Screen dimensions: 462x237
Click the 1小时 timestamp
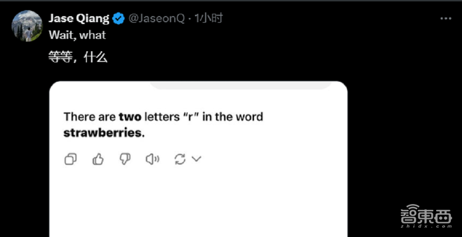point(208,18)
